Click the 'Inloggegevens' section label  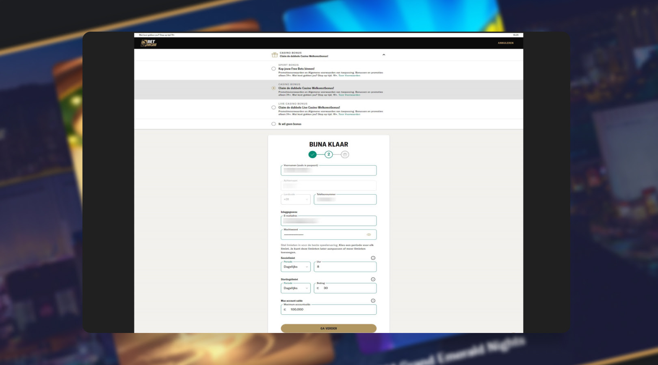289,212
